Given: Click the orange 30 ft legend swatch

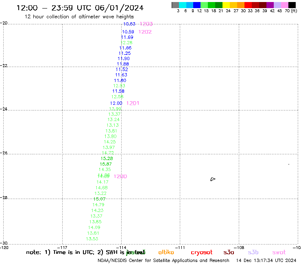Looking at the screenshot, I should pos(241,5).
